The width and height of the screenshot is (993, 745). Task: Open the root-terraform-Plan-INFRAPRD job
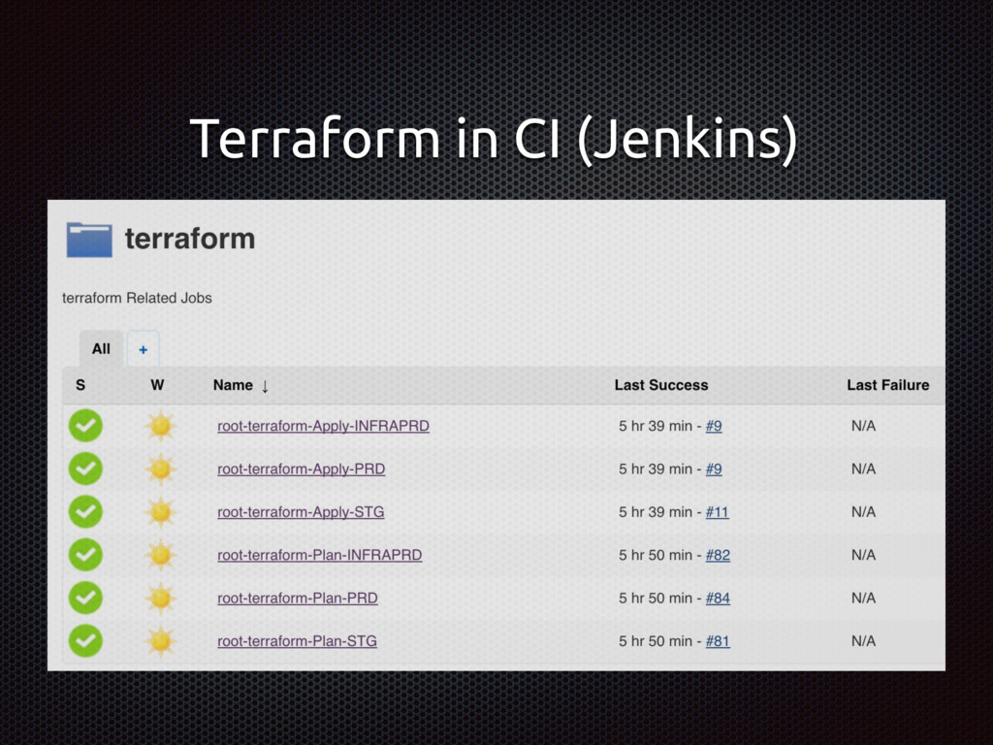320,555
